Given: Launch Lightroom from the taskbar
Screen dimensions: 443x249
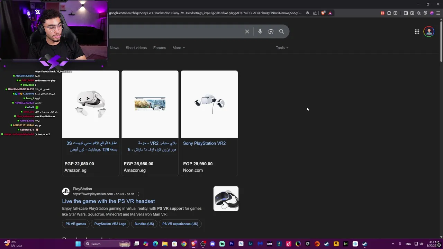Looking at the screenshot, I should [251, 244].
